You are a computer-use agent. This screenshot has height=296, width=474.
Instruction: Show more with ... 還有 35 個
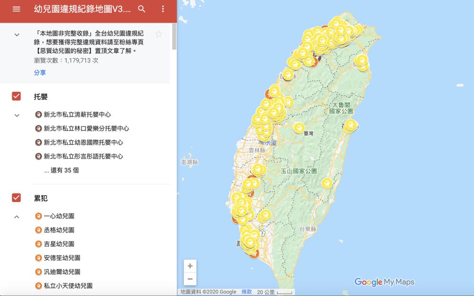[61, 170]
